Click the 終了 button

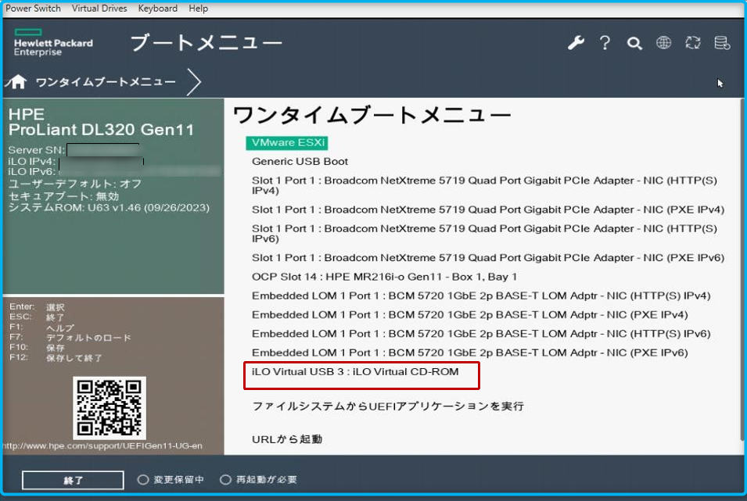pyautogui.click(x=72, y=480)
